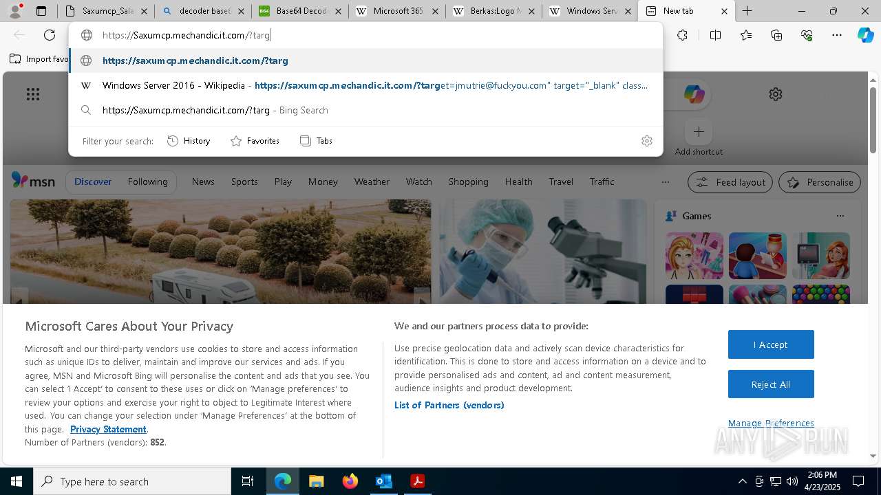Open MSN Discover feed
The image size is (881, 495).
coord(93,181)
